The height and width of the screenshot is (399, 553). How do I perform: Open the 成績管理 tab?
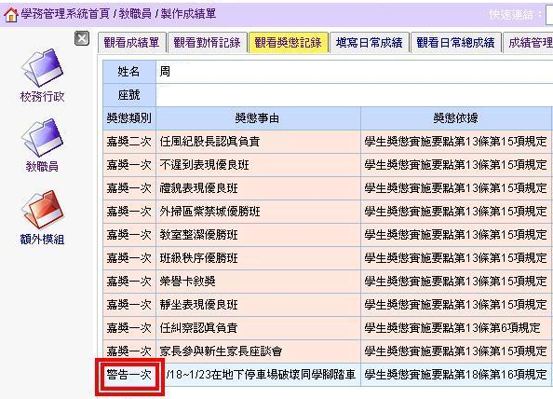tap(528, 43)
